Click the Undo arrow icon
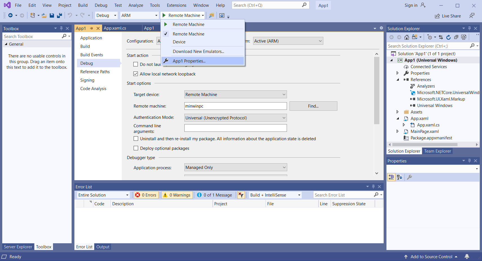 (x=70, y=15)
